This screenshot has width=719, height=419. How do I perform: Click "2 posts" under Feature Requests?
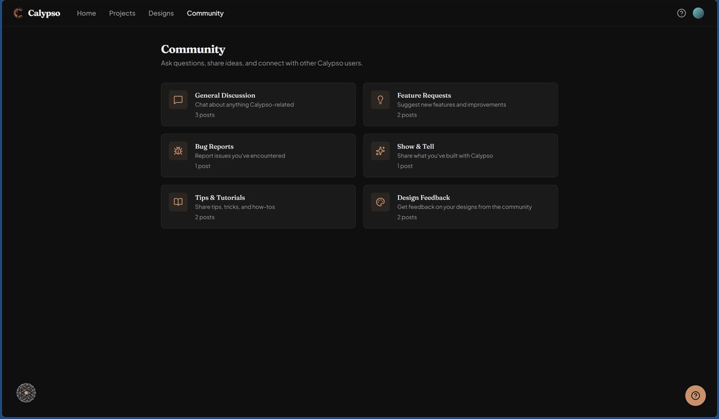[x=407, y=115]
